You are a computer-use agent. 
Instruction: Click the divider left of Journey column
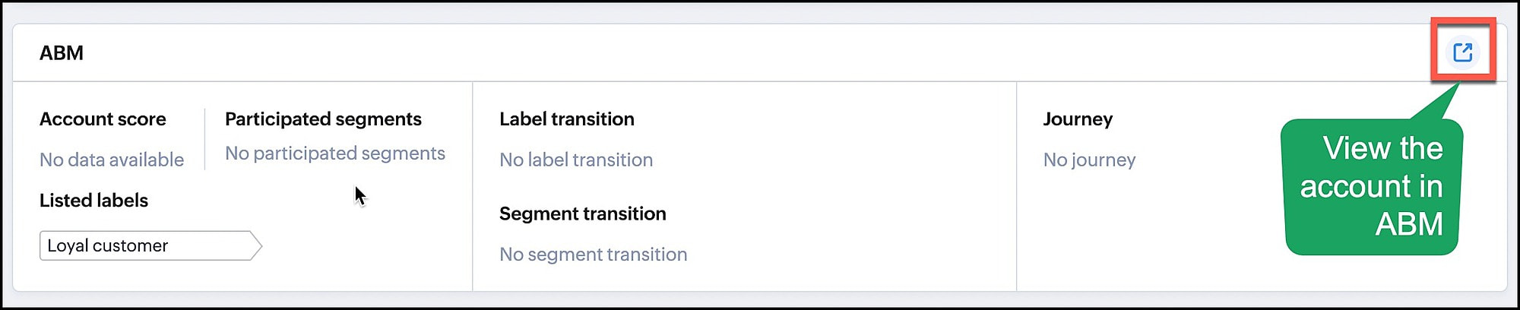point(1016,186)
